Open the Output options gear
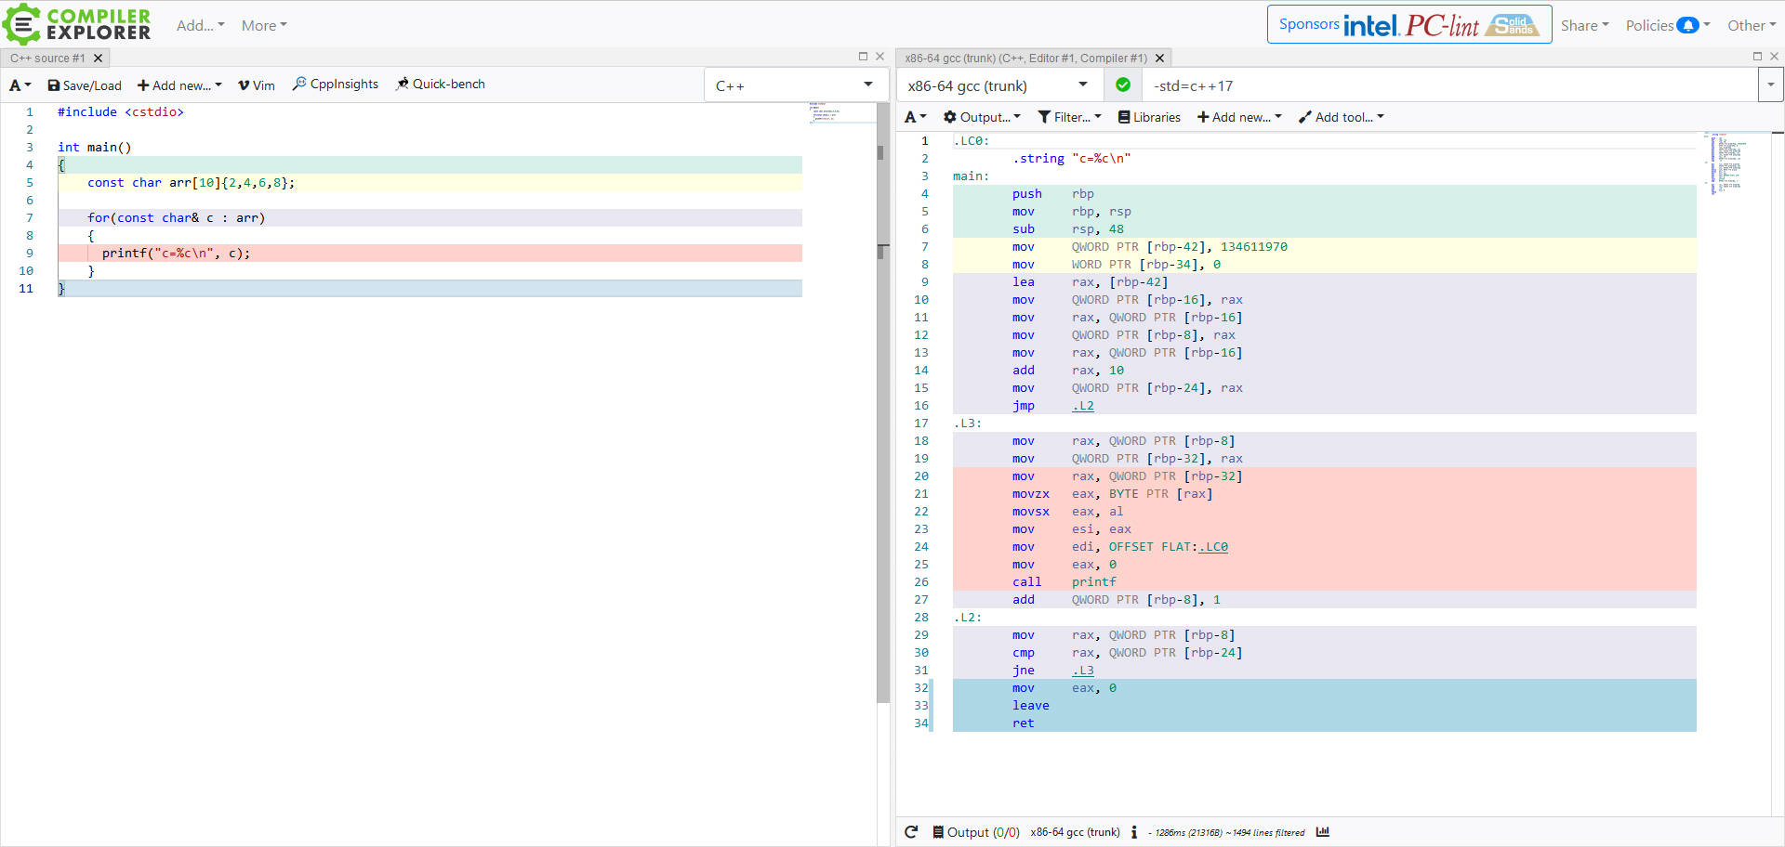 [981, 117]
